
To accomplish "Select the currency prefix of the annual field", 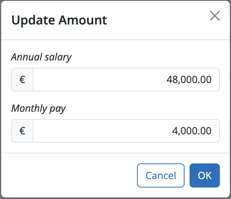I will (x=22, y=80).
